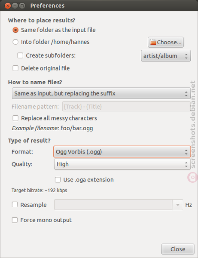Image resolution: width=198 pixels, height=258 pixels.
Task: Close the Preferences window with red button
Action: click(8, 6)
